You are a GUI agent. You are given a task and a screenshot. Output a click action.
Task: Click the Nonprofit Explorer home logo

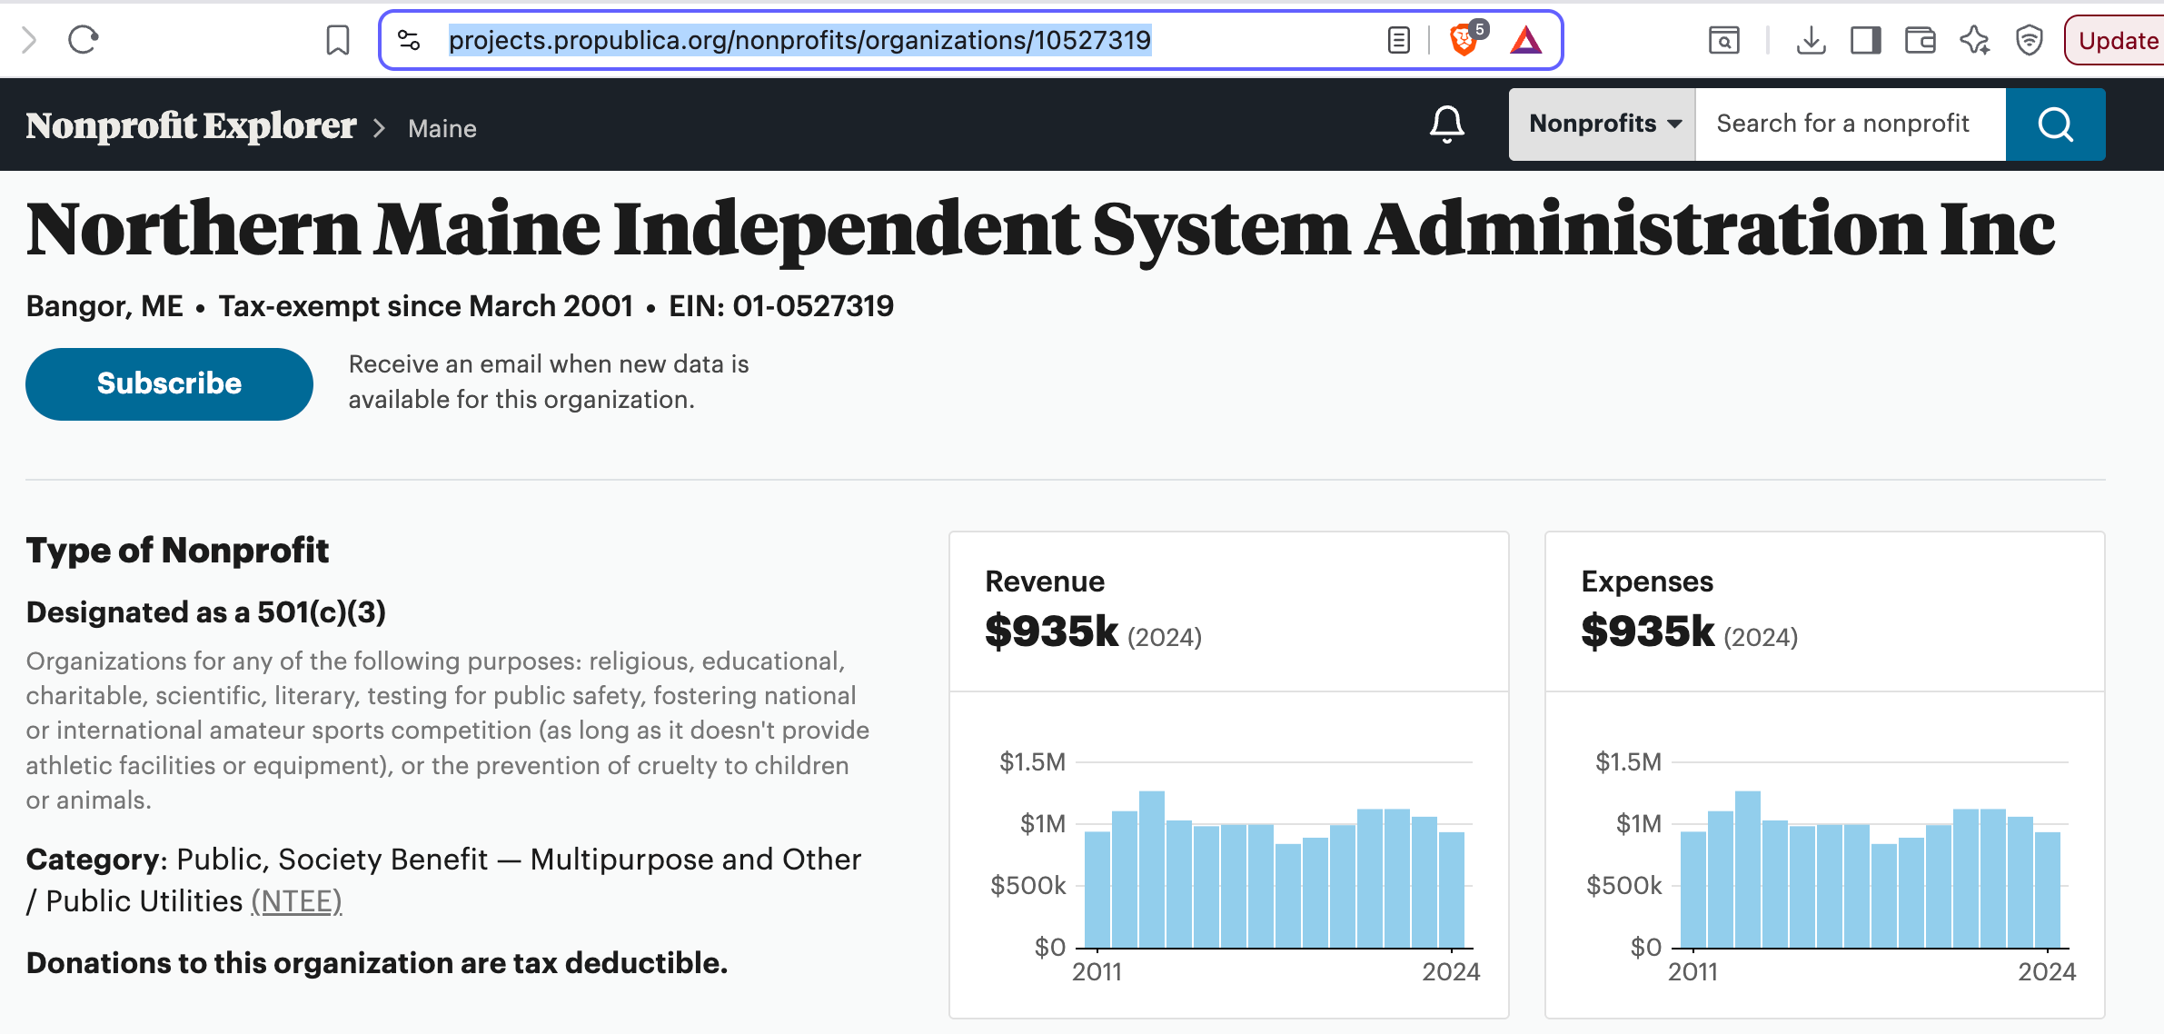click(191, 126)
